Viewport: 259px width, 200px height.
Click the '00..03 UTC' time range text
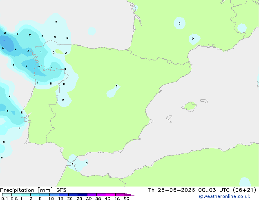click(214, 190)
